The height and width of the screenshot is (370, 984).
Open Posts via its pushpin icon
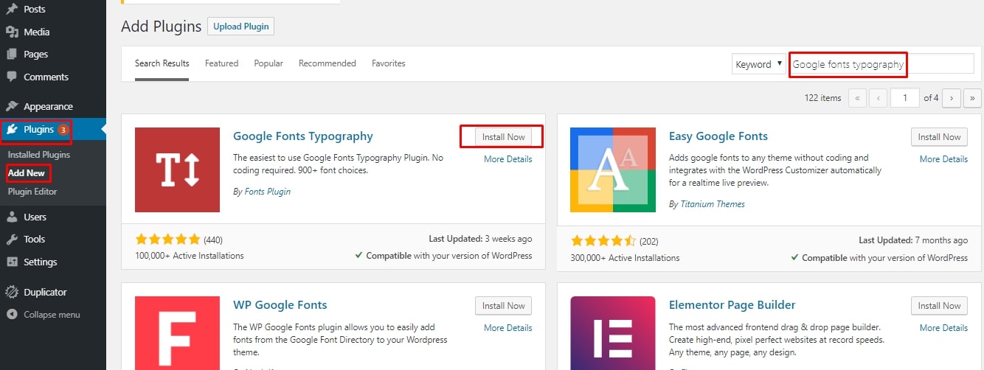(12, 9)
